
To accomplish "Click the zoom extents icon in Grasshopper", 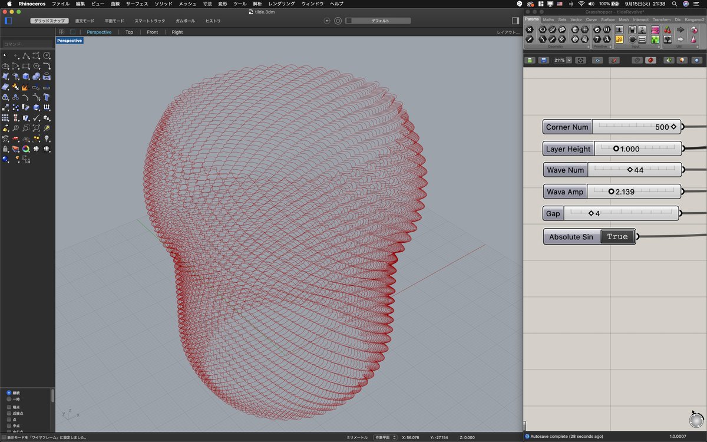I will [580, 60].
